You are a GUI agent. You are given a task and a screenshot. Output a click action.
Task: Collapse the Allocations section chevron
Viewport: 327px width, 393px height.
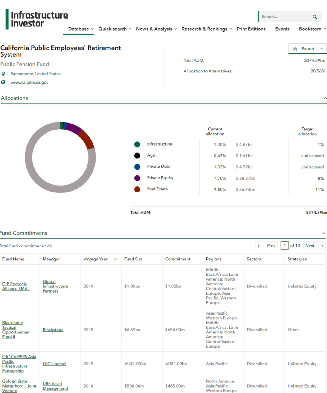point(325,98)
